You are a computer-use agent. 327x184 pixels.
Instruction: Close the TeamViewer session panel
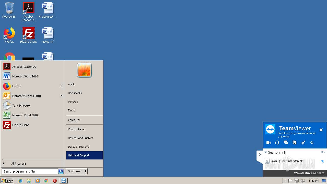tap(321, 130)
